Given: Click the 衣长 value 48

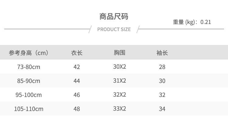Looking at the screenshot, I should pyautogui.click(x=77, y=109).
